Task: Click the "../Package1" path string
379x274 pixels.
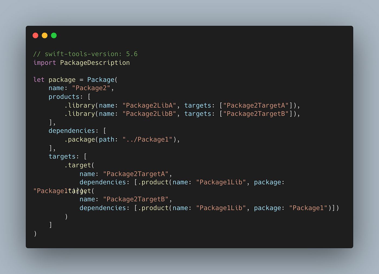Action: point(147,140)
